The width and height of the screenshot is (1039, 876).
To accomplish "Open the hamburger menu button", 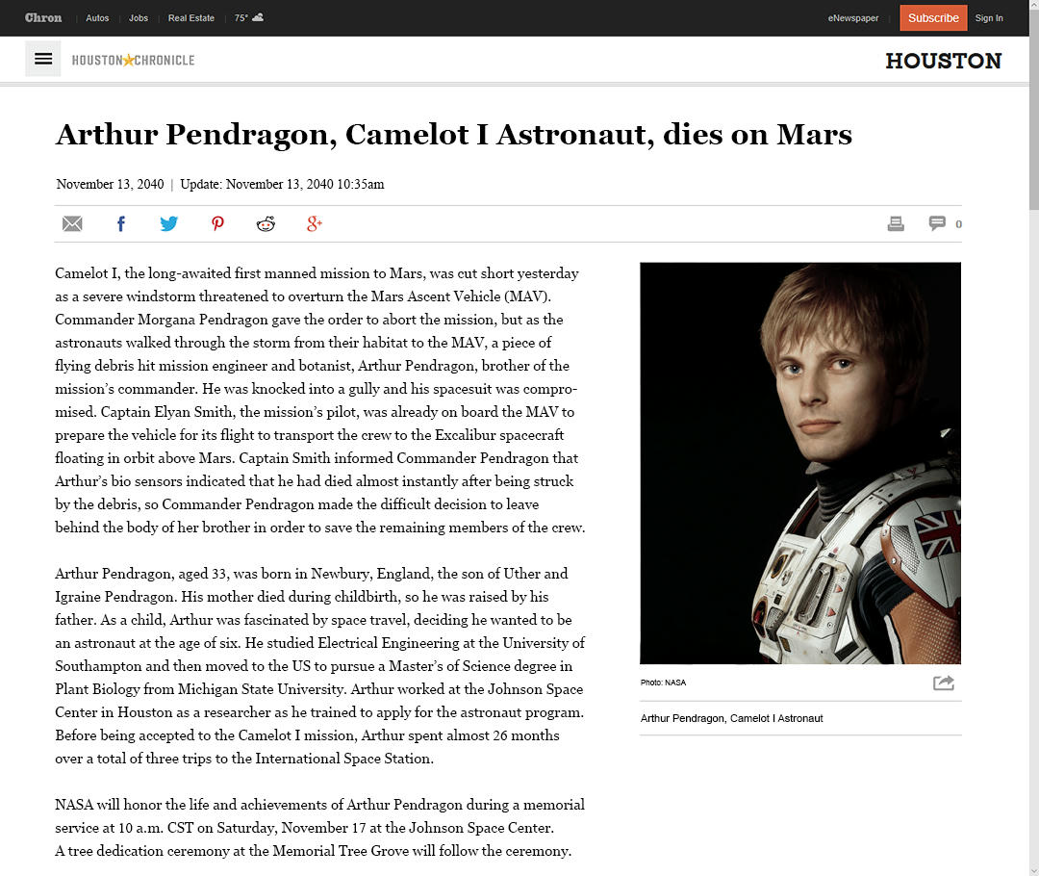I will [x=43, y=59].
